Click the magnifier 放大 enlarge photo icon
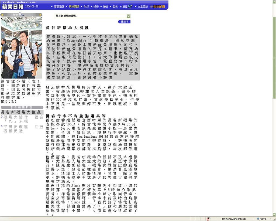 coord(20,15)
